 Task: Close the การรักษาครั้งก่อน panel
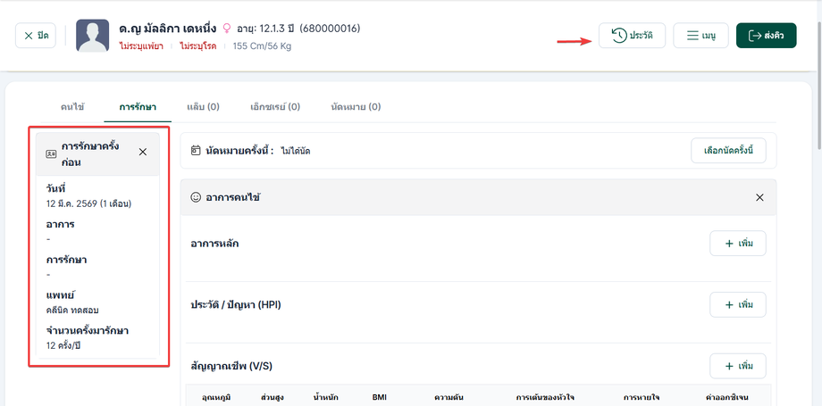point(143,152)
